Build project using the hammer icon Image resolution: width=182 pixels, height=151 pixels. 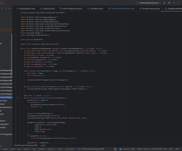174,3
